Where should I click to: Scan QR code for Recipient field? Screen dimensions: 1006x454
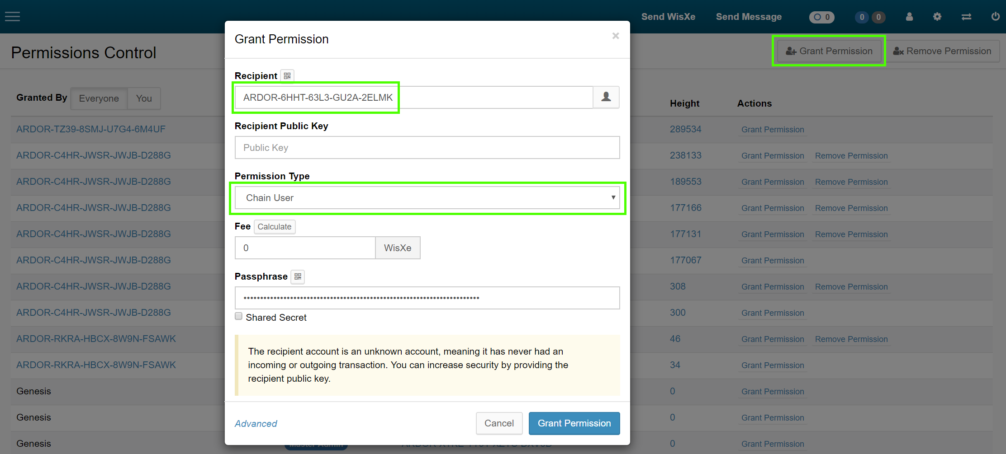click(x=287, y=76)
